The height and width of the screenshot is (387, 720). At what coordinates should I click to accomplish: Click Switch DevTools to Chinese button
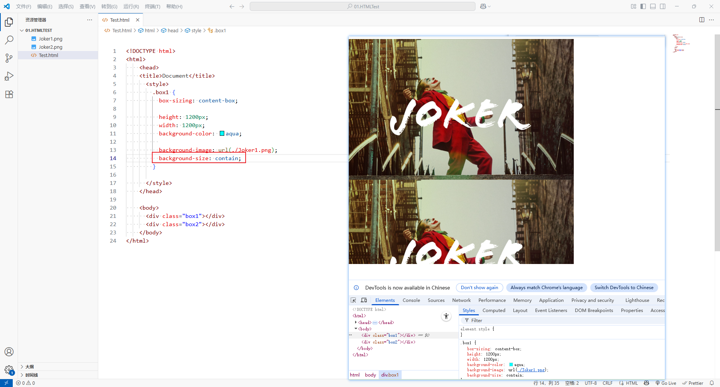[x=624, y=288]
